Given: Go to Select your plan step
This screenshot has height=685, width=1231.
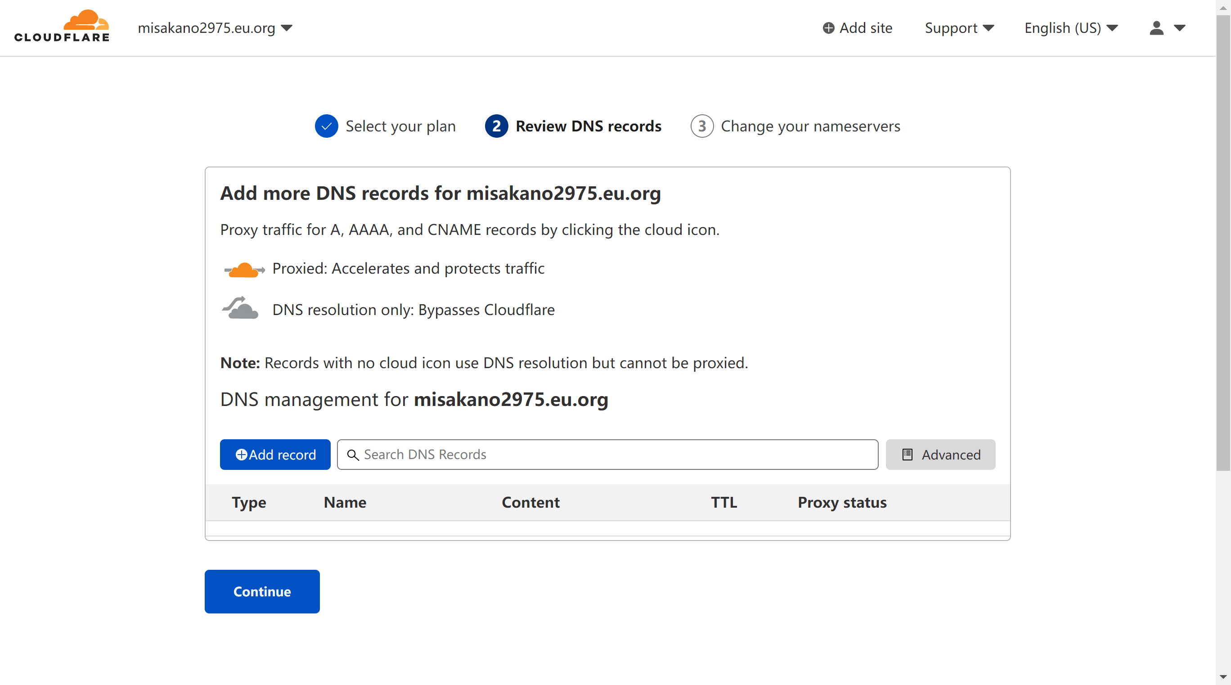Looking at the screenshot, I should pyautogui.click(x=400, y=126).
